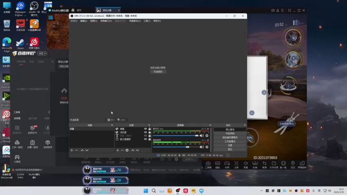
Task: Toggle visibility of the Text (GDI+) source
Action: [x=145, y=136]
